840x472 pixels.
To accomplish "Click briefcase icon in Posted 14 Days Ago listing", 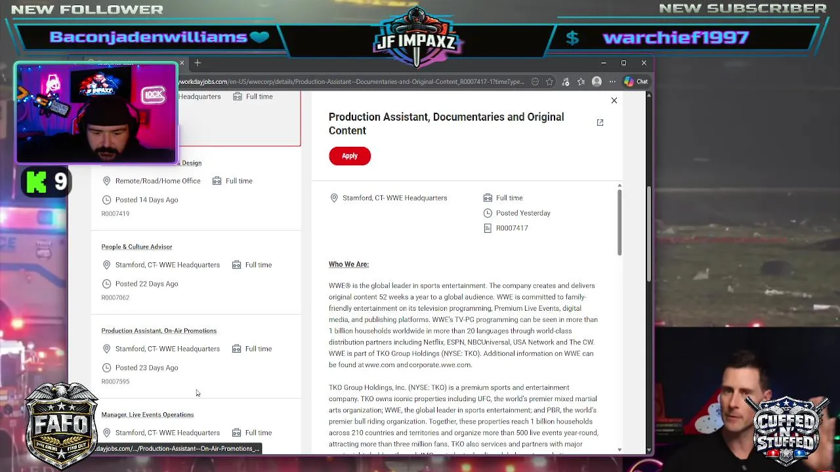I will (217, 181).
